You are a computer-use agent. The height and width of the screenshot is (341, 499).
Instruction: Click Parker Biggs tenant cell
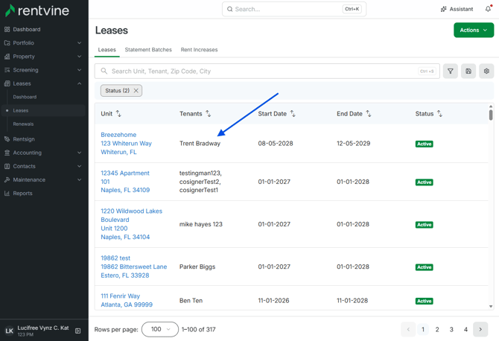point(197,267)
